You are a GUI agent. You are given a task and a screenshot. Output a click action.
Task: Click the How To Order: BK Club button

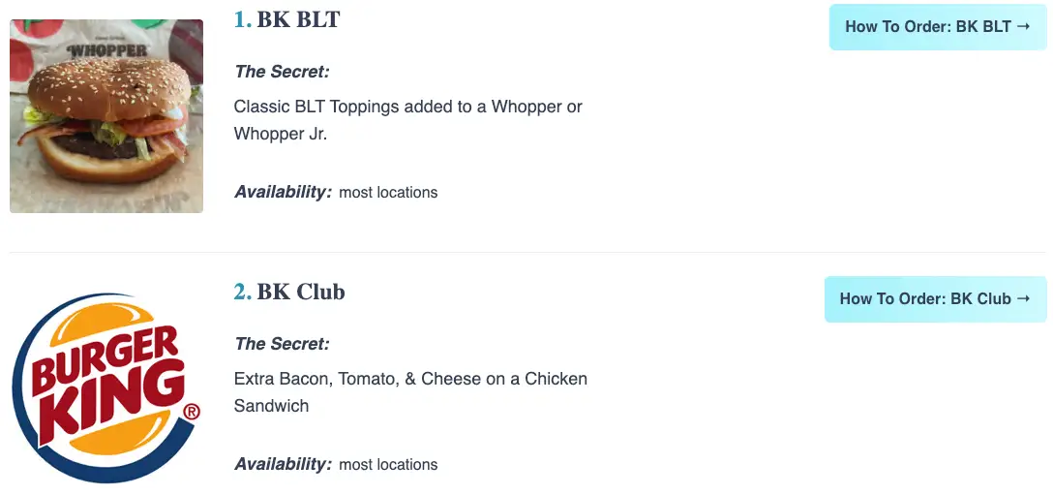935,299
